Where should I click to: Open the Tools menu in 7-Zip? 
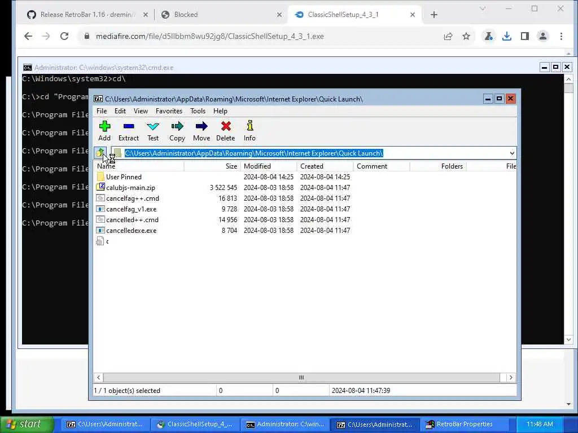(x=198, y=111)
